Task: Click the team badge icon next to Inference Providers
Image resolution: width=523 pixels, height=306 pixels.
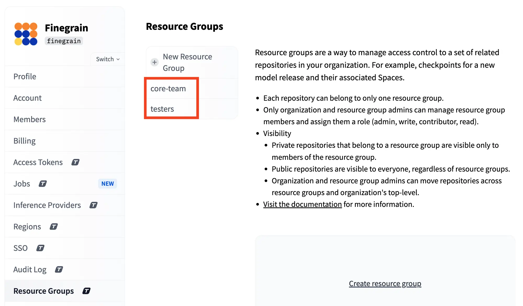Action: 93,205
